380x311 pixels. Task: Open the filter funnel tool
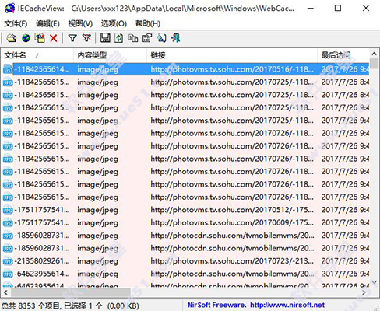72,38
